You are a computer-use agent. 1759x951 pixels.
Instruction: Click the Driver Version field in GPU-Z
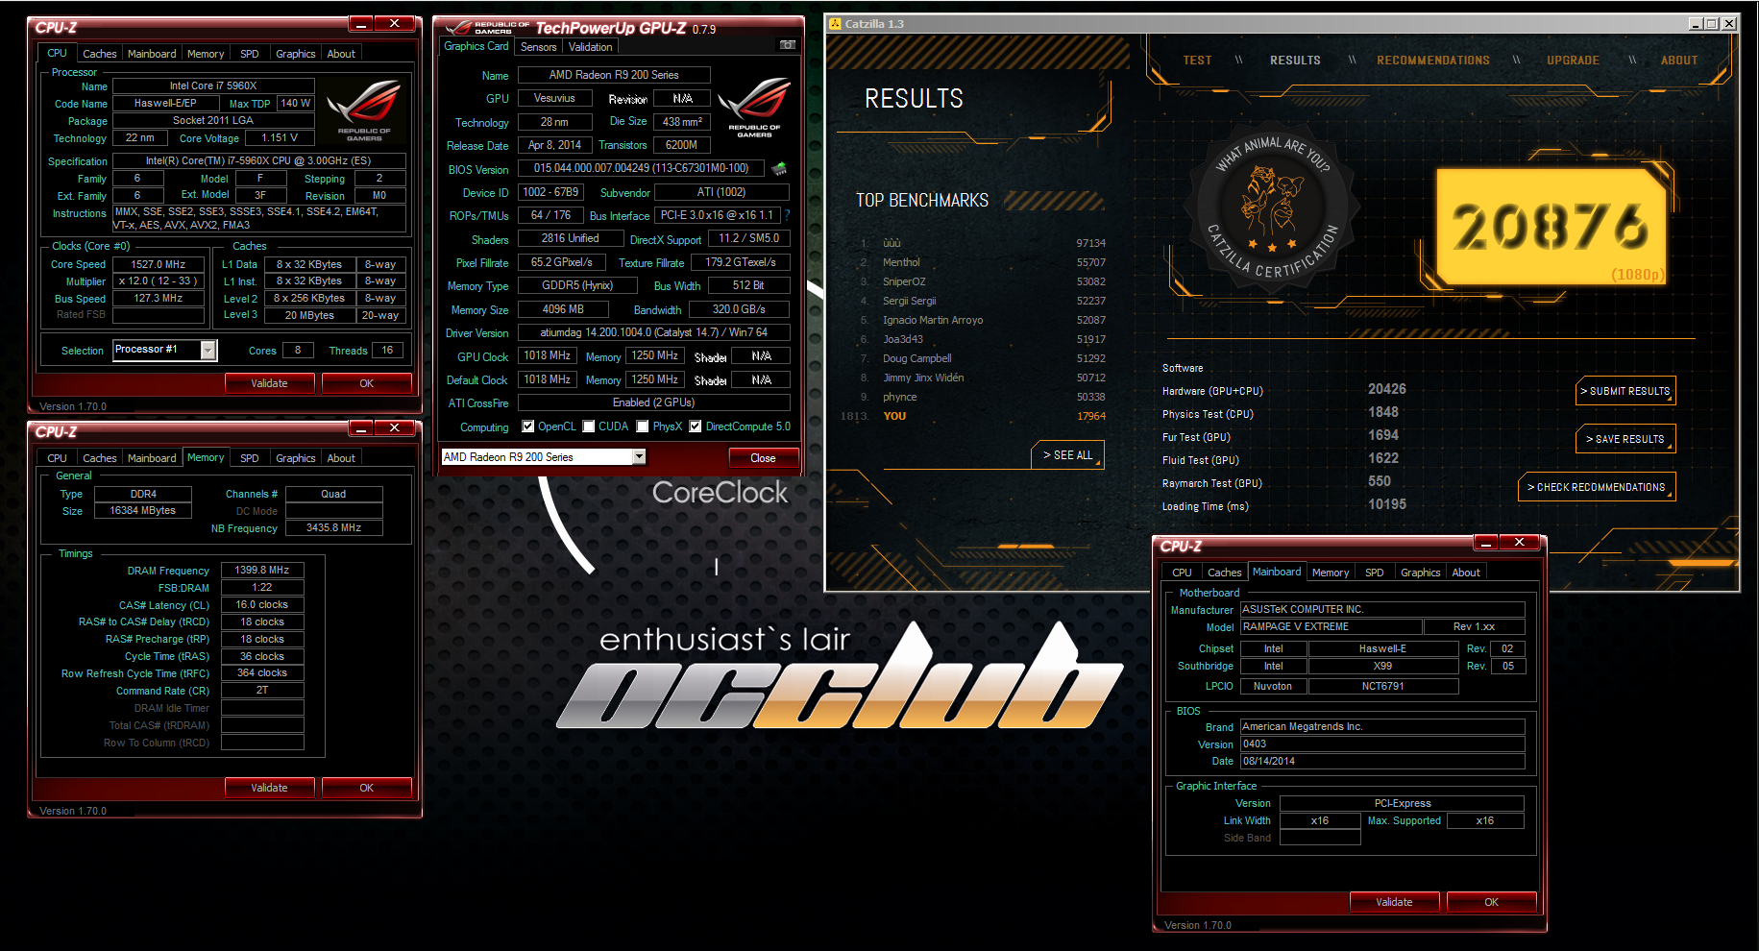pyautogui.click(x=653, y=332)
